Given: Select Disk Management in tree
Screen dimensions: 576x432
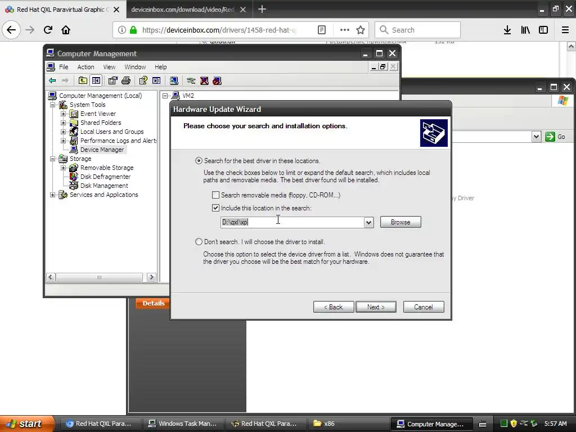Looking at the screenshot, I should click(104, 186).
